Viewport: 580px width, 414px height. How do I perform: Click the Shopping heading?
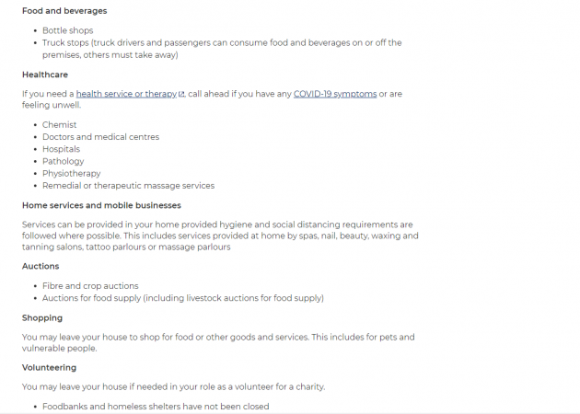click(x=42, y=318)
